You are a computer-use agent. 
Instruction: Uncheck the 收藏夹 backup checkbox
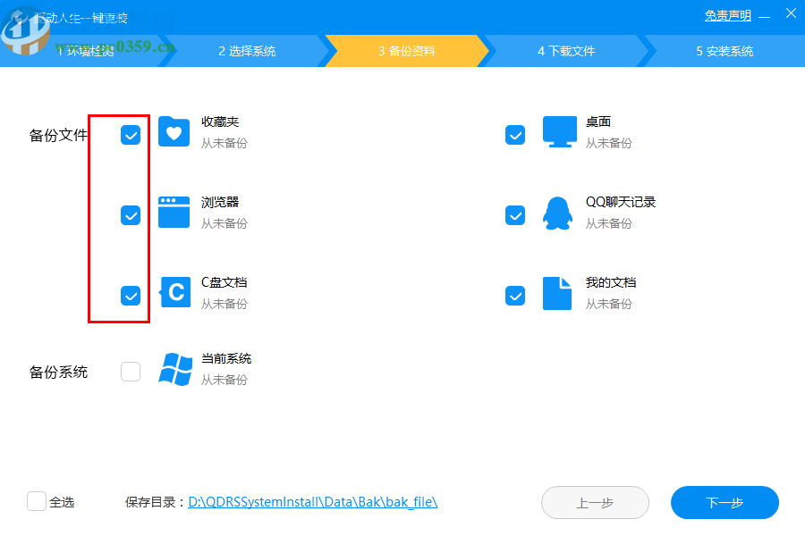tap(131, 135)
